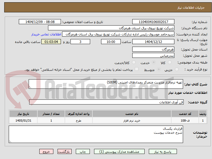Click the نام دستگاه خریدار field
The width and height of the screenshot is (212, 159).
pos(111,28)
